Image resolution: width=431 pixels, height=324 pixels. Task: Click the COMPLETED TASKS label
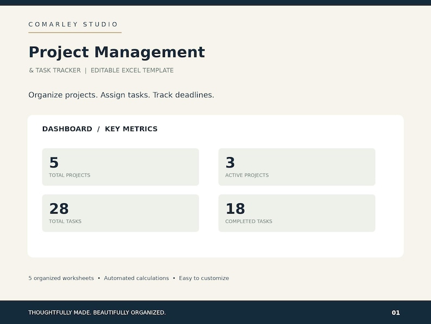[x=249, y=221]
